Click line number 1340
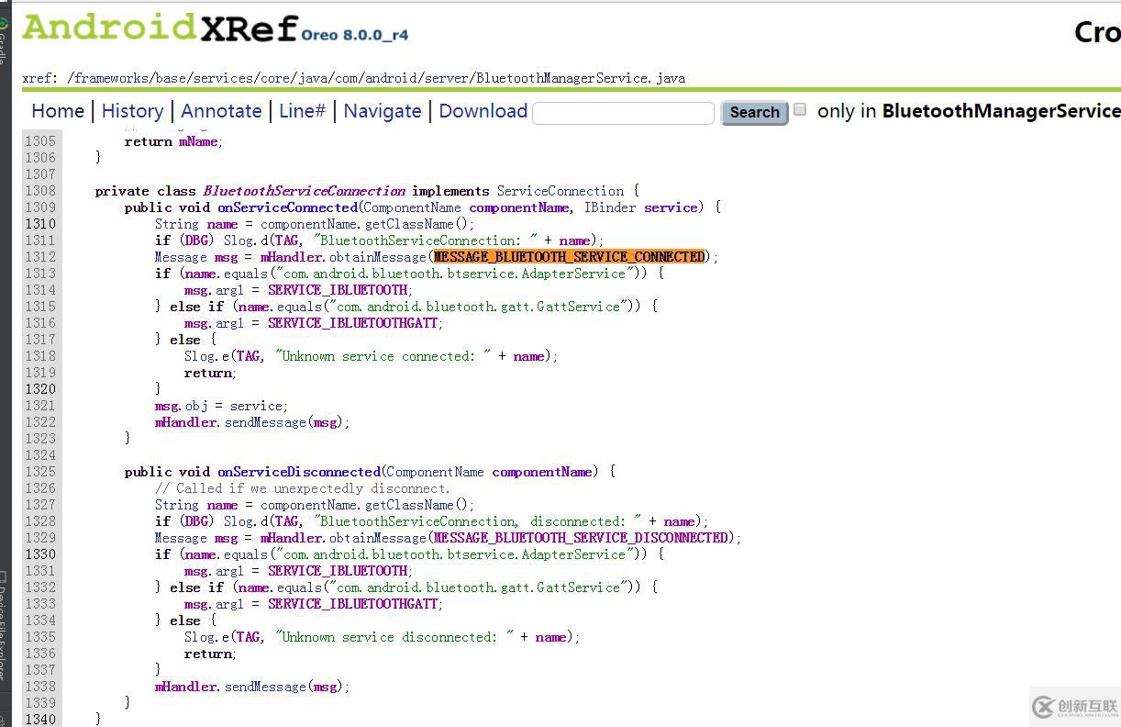This screenshot has height=727, width=1121. (40, 720)
